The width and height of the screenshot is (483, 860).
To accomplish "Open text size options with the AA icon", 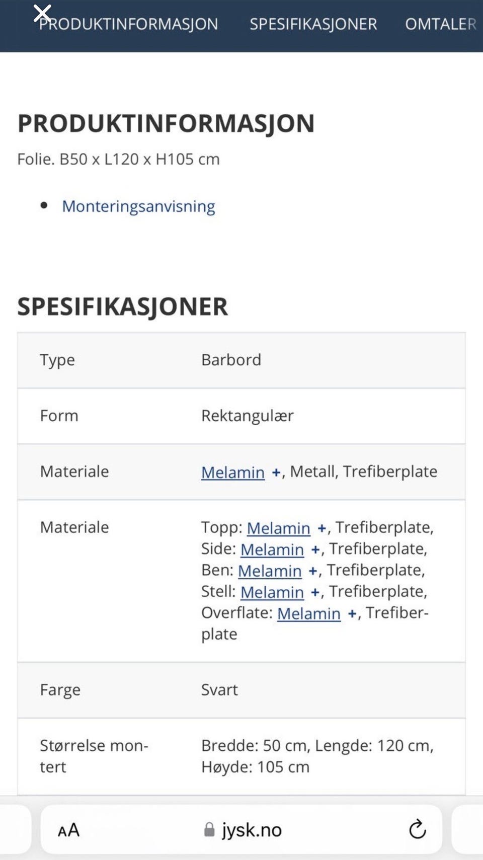I will point(68,829).
